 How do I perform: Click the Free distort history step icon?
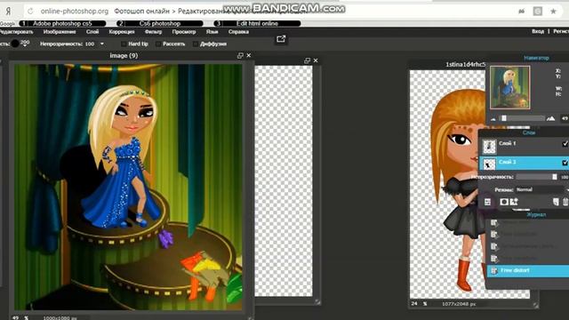click(x=493, y=270)
